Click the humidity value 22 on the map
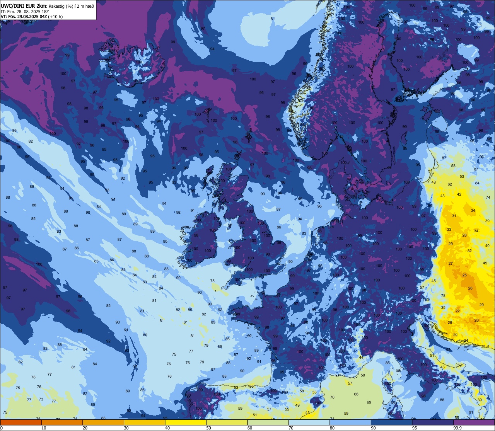This screenshot has height=431, width=495. [x=457, y=311]
